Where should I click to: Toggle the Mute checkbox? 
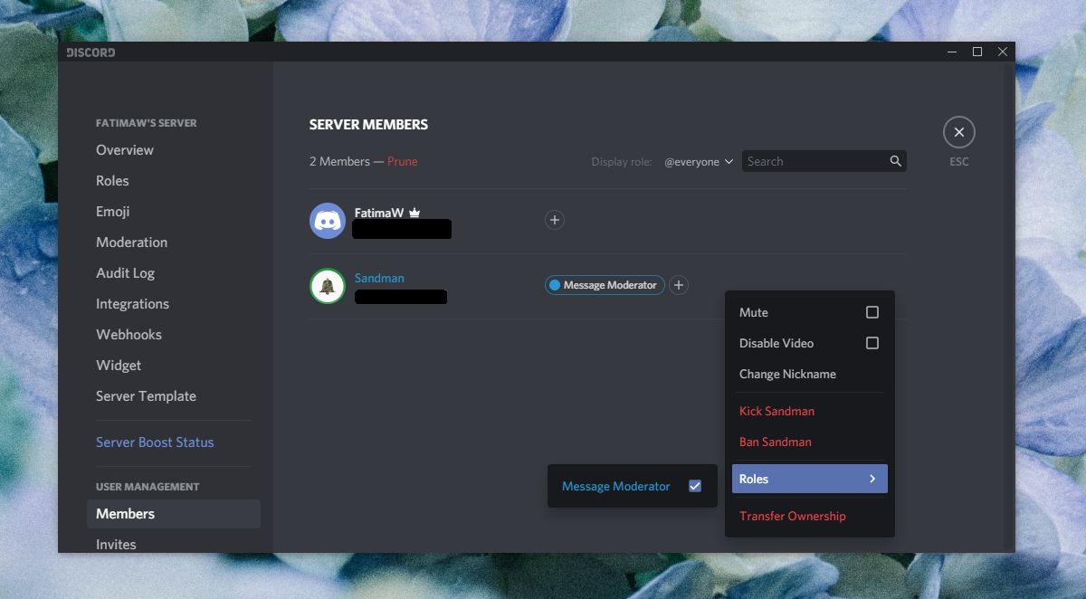(x=872, y=312)
